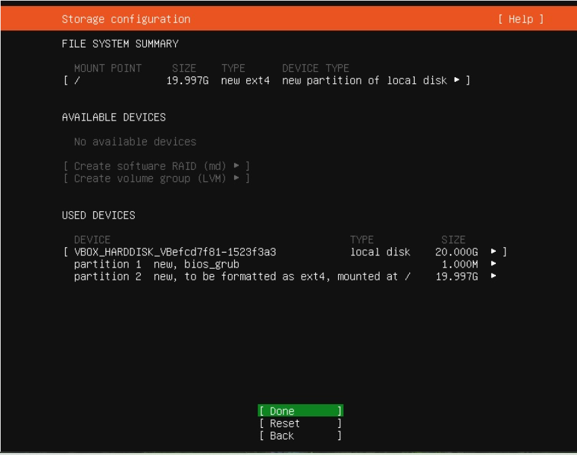Click the 'new ext4' type entry
The height and width of the screenshot is (455, 577).
[x=246, y=81]
